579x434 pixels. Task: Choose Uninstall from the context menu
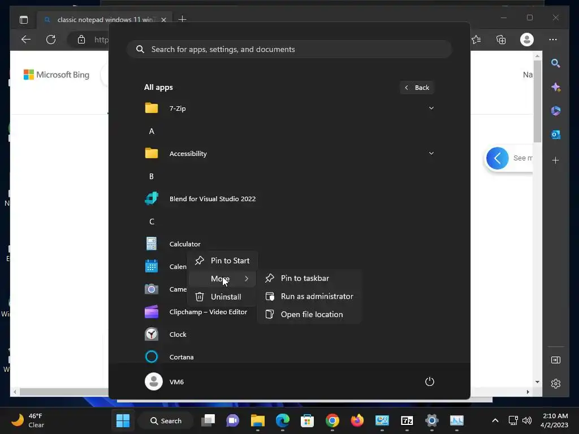[223, 297]
